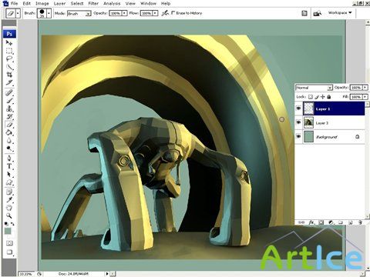370x277 pixels.
Task: Toggle lock all
Action: (x=329, y=97)
